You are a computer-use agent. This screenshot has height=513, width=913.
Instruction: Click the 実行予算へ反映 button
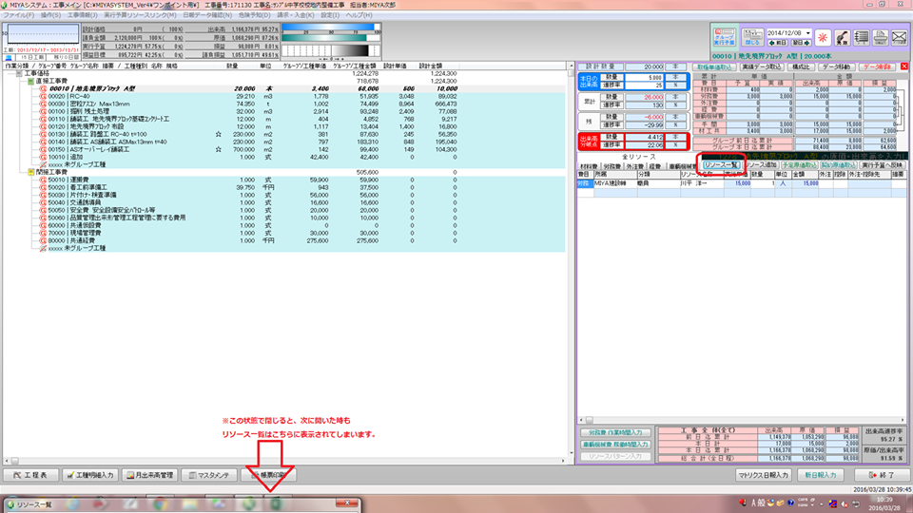tap(882, 165)
